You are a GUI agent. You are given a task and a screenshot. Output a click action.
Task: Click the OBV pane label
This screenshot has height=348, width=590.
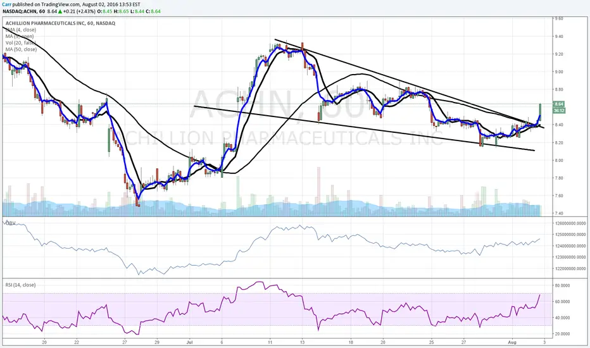pyautogui.click(x=10, y=223)
